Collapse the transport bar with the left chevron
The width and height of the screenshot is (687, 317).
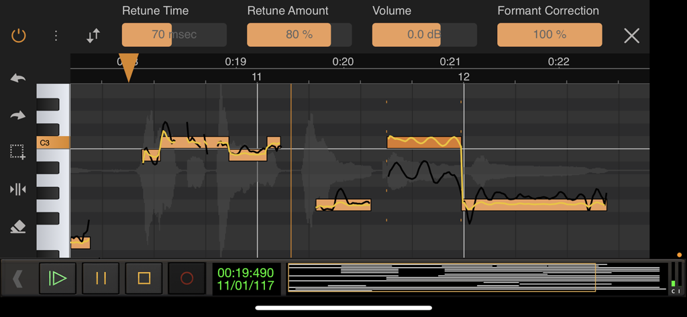(x=17, y=279)
